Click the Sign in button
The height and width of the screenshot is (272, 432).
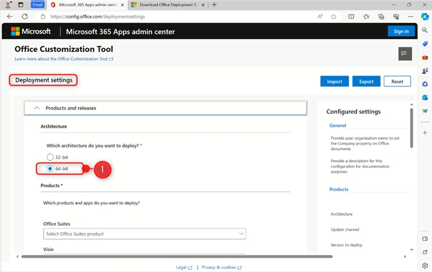click(x=401, y=31)
